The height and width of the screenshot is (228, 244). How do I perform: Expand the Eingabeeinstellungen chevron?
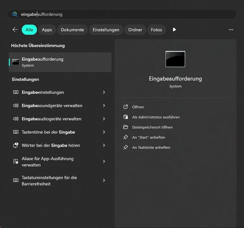pyautogui.click(x=104, y=92)
